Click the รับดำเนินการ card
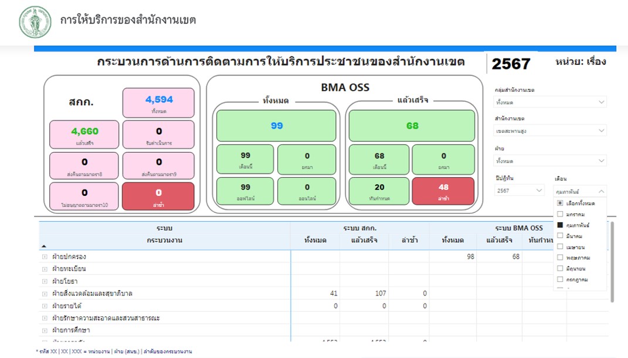This screenshot has height=358, width=628. point(158,135)
